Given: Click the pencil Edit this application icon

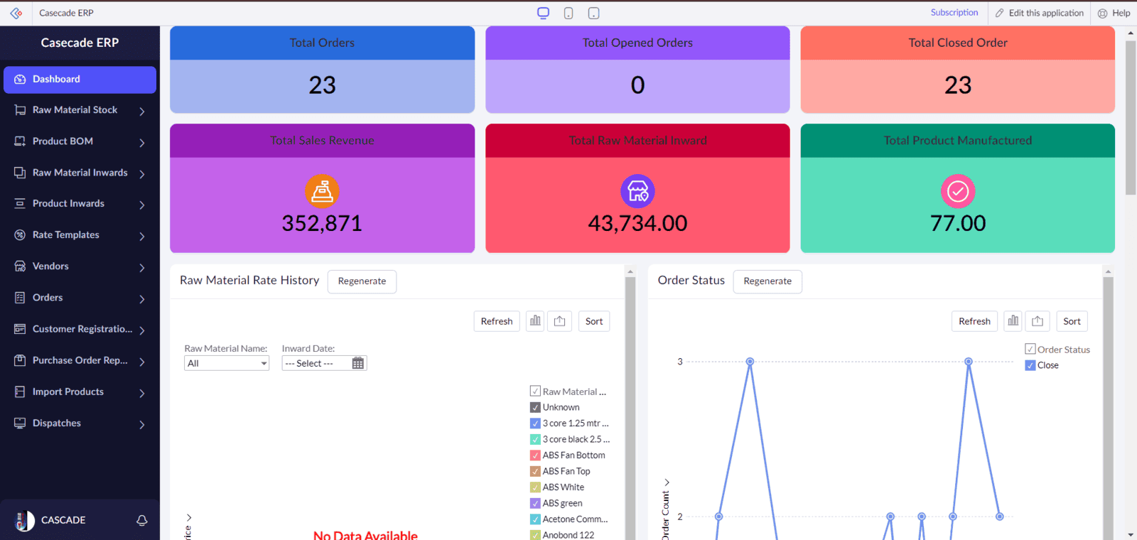Looking at the screenshot, I should 1000,13.
